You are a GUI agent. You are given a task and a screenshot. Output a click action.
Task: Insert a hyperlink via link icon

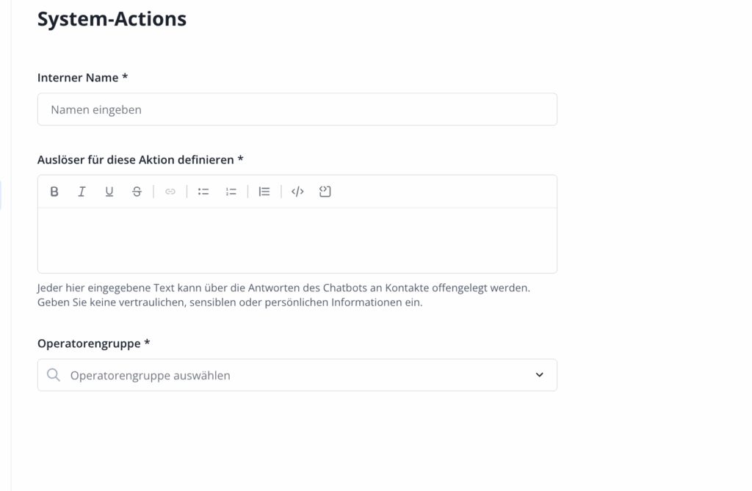tap(170, 192)
